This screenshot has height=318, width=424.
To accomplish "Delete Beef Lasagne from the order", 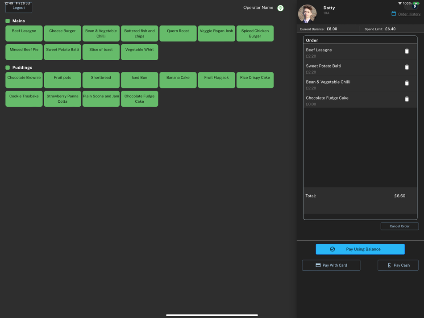I will 407,51.
